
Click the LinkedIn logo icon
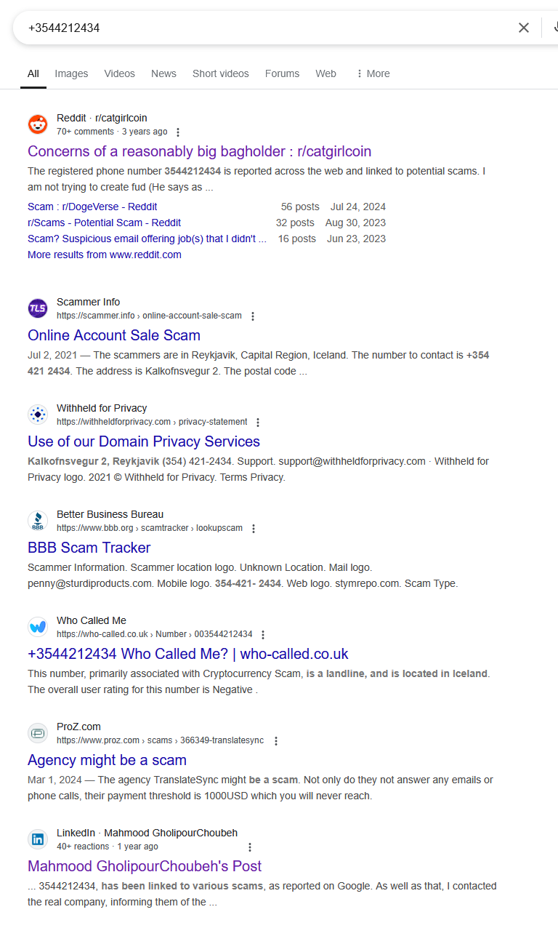coord(38,839)
